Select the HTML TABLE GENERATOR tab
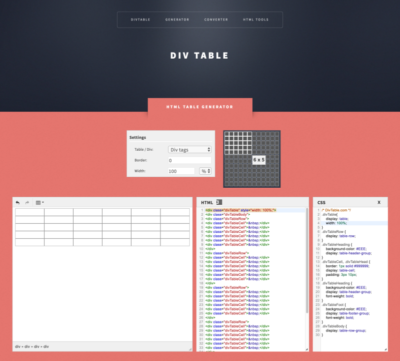Viewport: 400px width, 361px height. point(200,107)
